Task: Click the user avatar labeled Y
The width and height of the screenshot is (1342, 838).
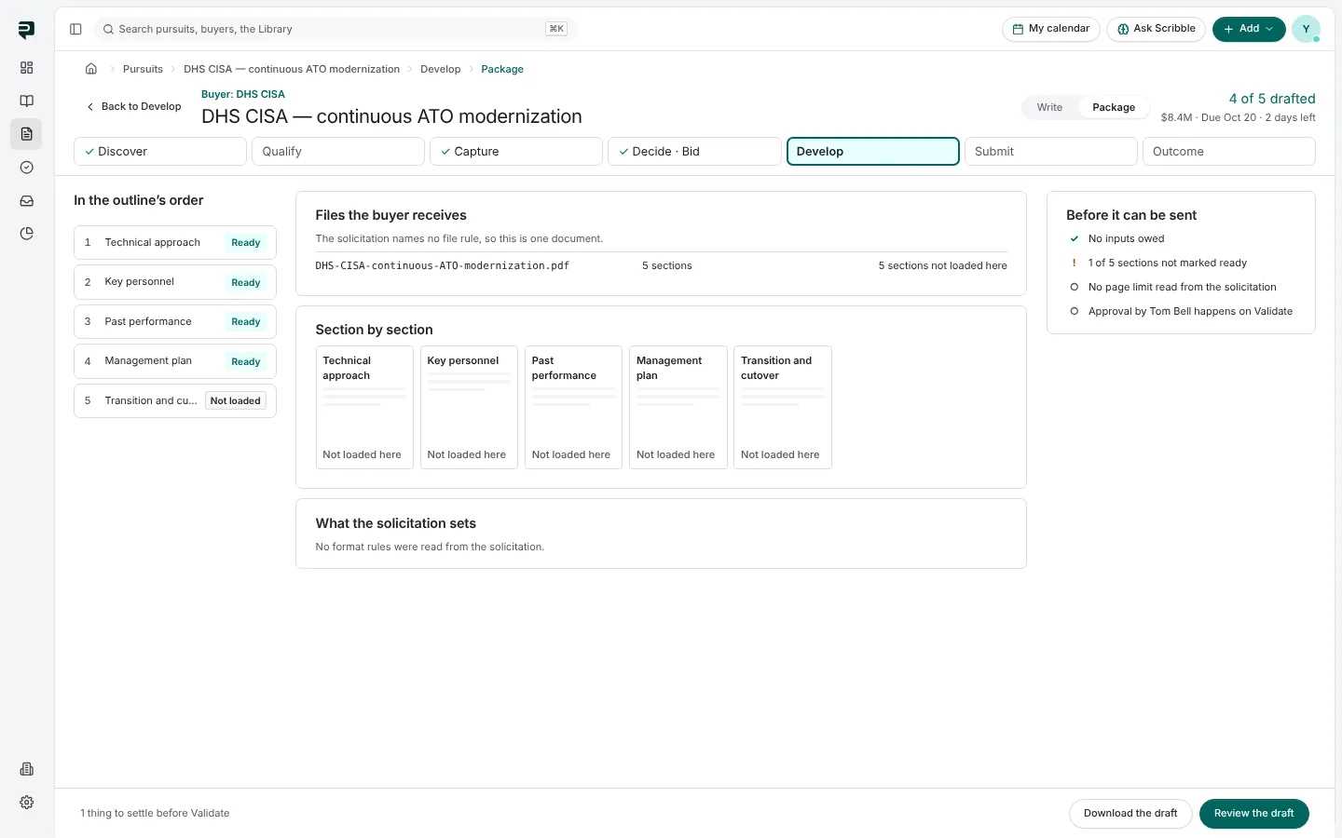Action: (x=1306, y=29)
